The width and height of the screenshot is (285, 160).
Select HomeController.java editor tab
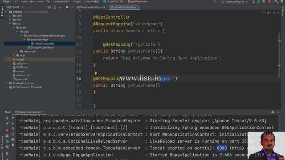tap(125, 7)
